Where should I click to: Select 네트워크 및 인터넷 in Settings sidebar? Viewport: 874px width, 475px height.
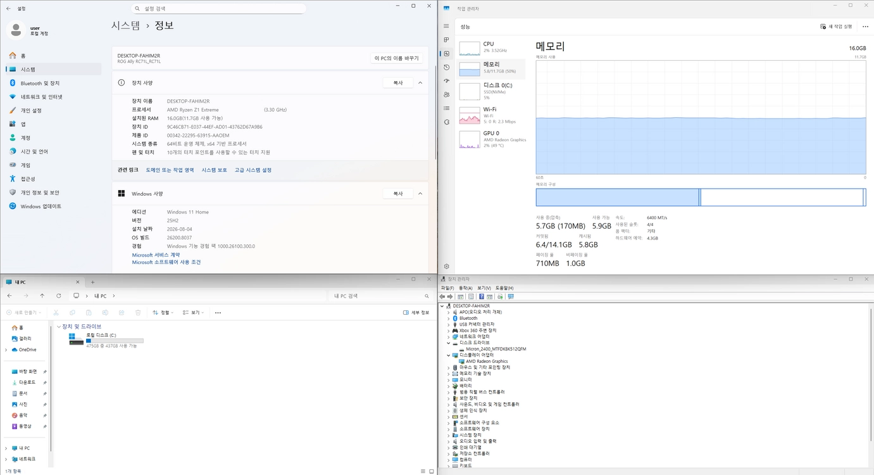point(53,97)
